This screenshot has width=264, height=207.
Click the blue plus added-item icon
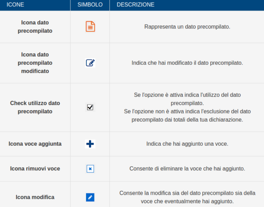coord(90,144)
